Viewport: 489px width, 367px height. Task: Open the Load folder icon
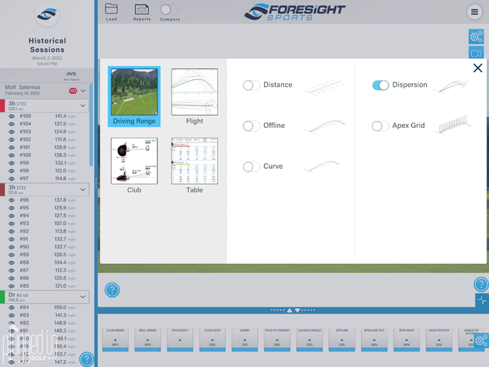(111, 9)
